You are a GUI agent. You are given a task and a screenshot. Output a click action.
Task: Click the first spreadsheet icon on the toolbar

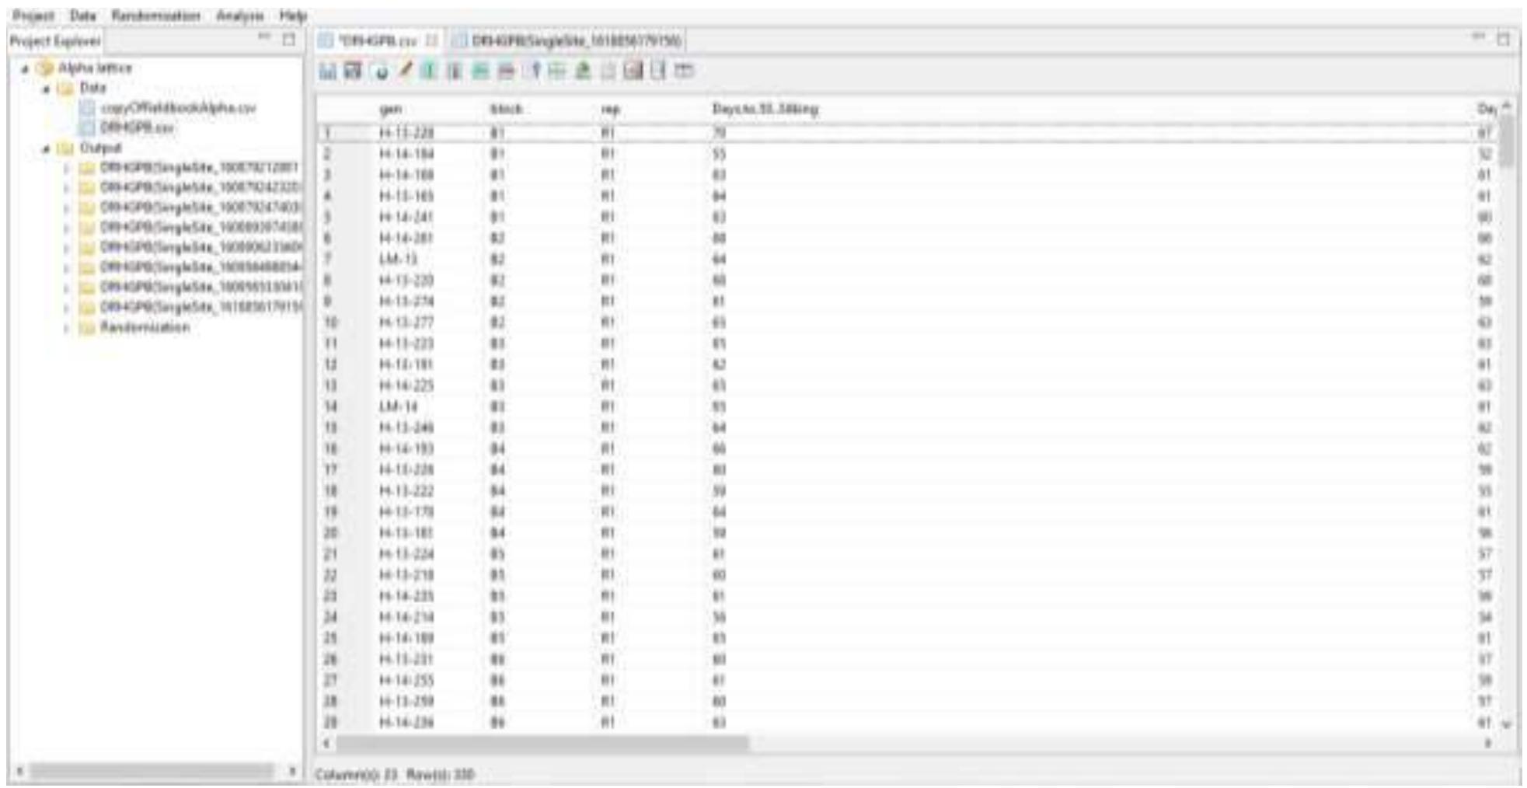click(x=327, y=74)
